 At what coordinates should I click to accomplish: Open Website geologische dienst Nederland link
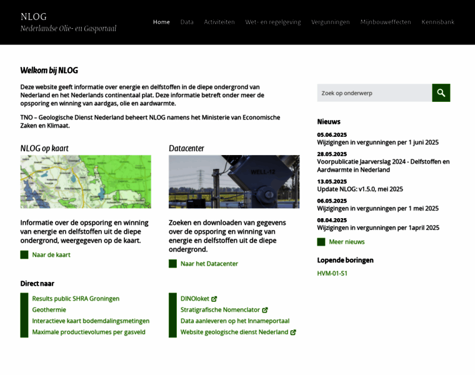234,332
